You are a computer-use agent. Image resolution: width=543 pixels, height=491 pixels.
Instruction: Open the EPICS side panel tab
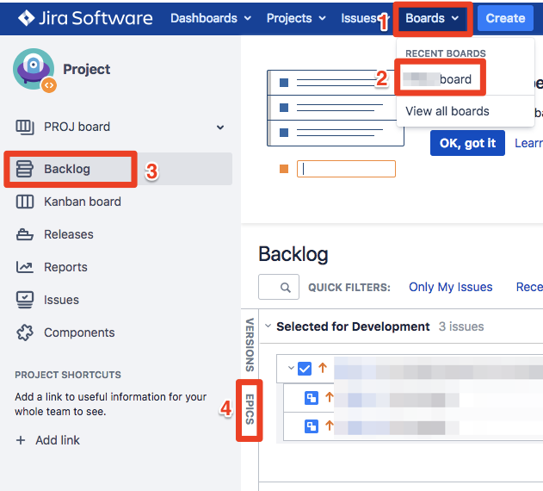click(250, 409)
